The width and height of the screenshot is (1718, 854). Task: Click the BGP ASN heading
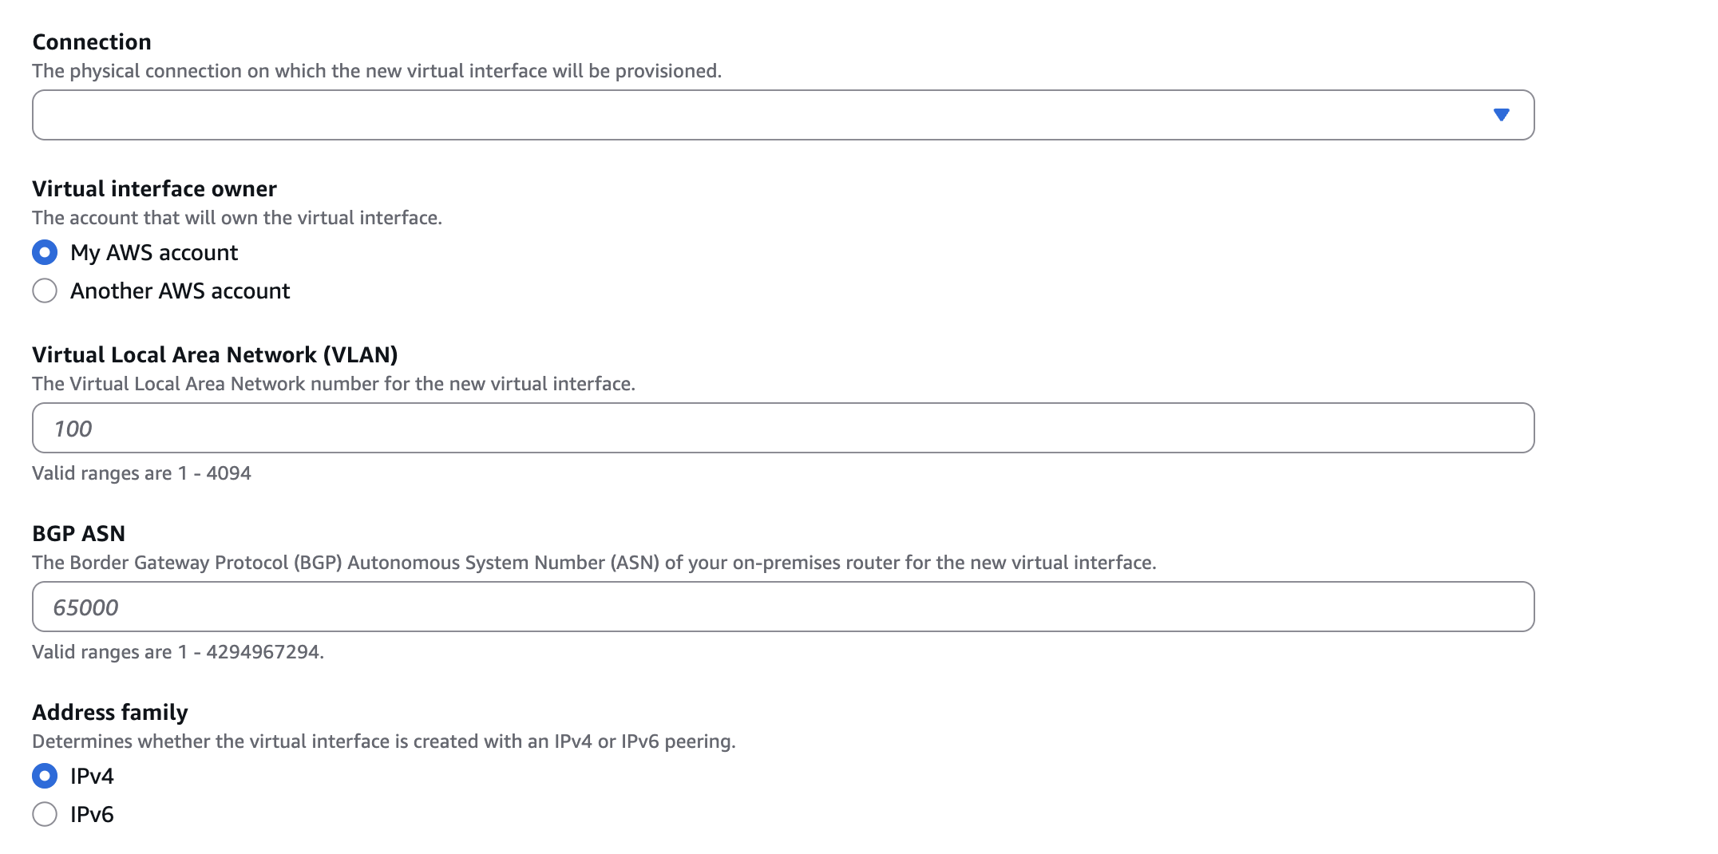(78, 534)
